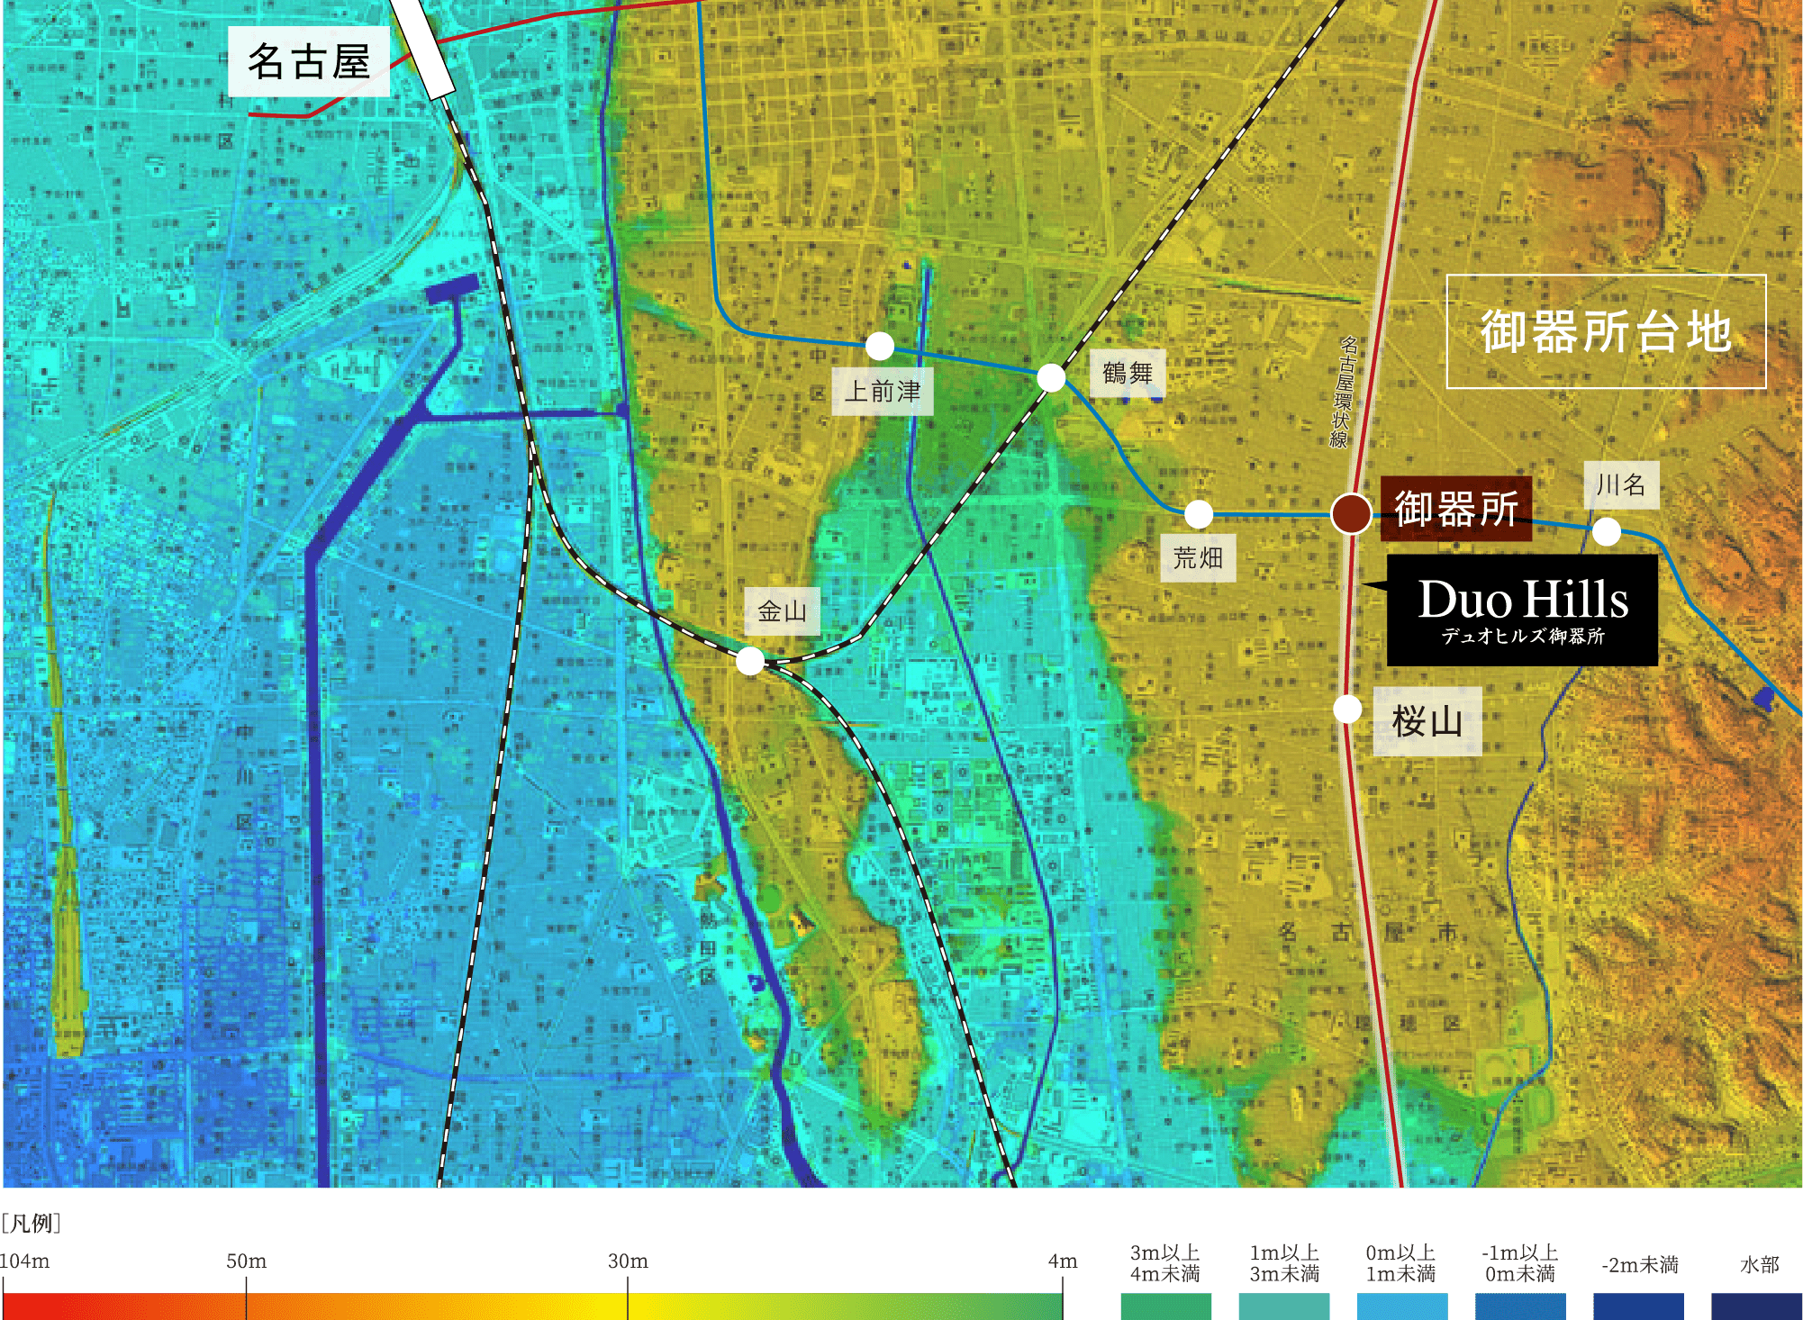The image size is (1803, 1320).
Task: Click the 川名 station label
Action: [x=1621, y=485]
